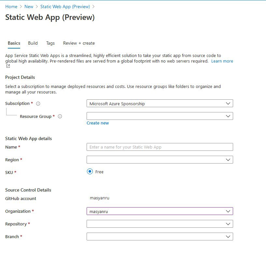The width and height of the screenshot is (266, 258).
Task: Click the Subscription info icon
Action: click(38, 104)
